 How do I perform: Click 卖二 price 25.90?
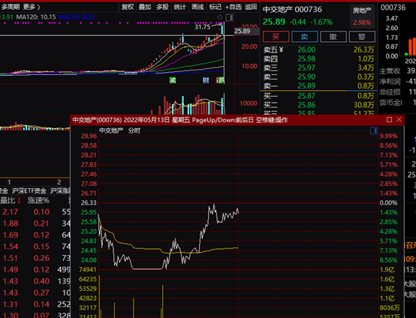tap(306, 76)
